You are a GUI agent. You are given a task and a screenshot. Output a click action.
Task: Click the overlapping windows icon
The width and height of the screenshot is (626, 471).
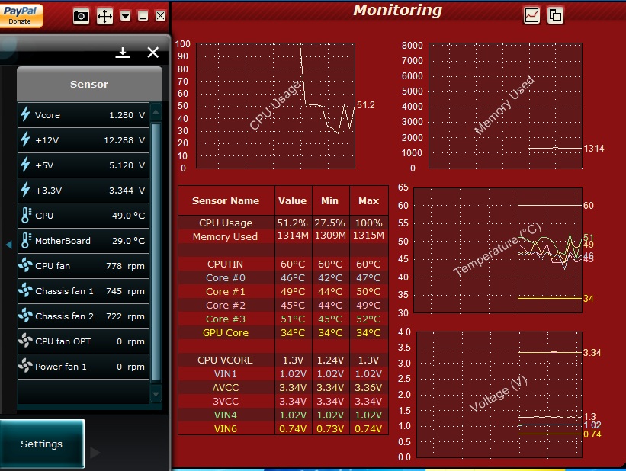click(555, 15)
